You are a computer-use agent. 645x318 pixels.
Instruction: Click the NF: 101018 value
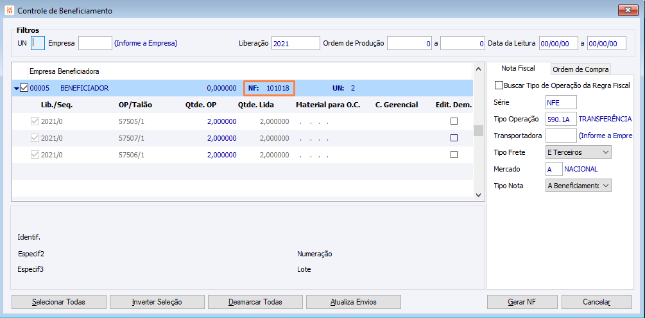(x=269, y=88)
